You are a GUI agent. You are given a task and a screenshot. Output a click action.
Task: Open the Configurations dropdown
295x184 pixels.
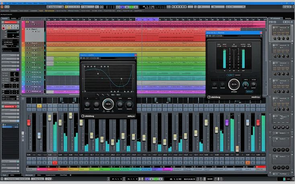tap(55, 7)
